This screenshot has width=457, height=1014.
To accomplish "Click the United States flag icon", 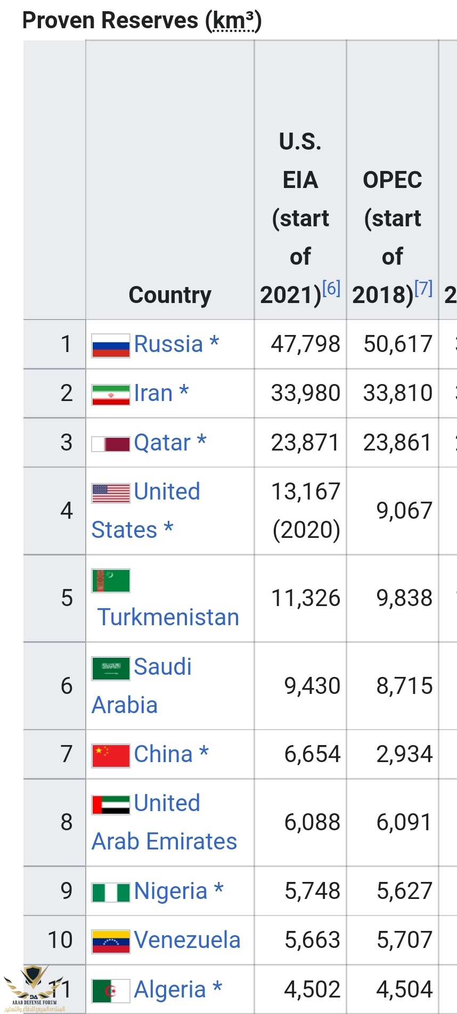I will tap(111, 493).
